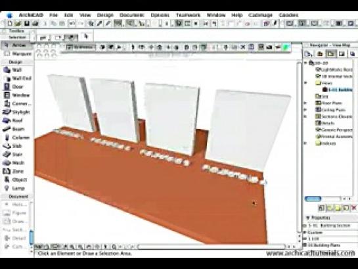The width and height of the screenshot is (358, 269).
Task: Collapse the Properties panel section
Action: pos(308,218)
